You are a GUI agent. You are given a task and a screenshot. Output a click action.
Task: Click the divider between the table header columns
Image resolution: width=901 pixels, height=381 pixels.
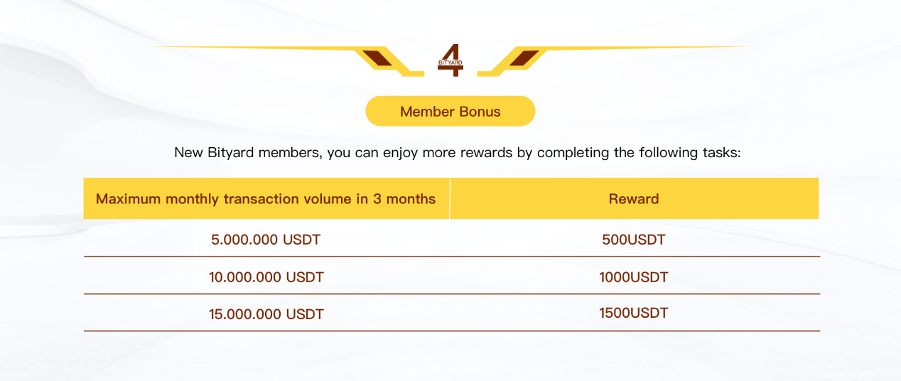450,198
